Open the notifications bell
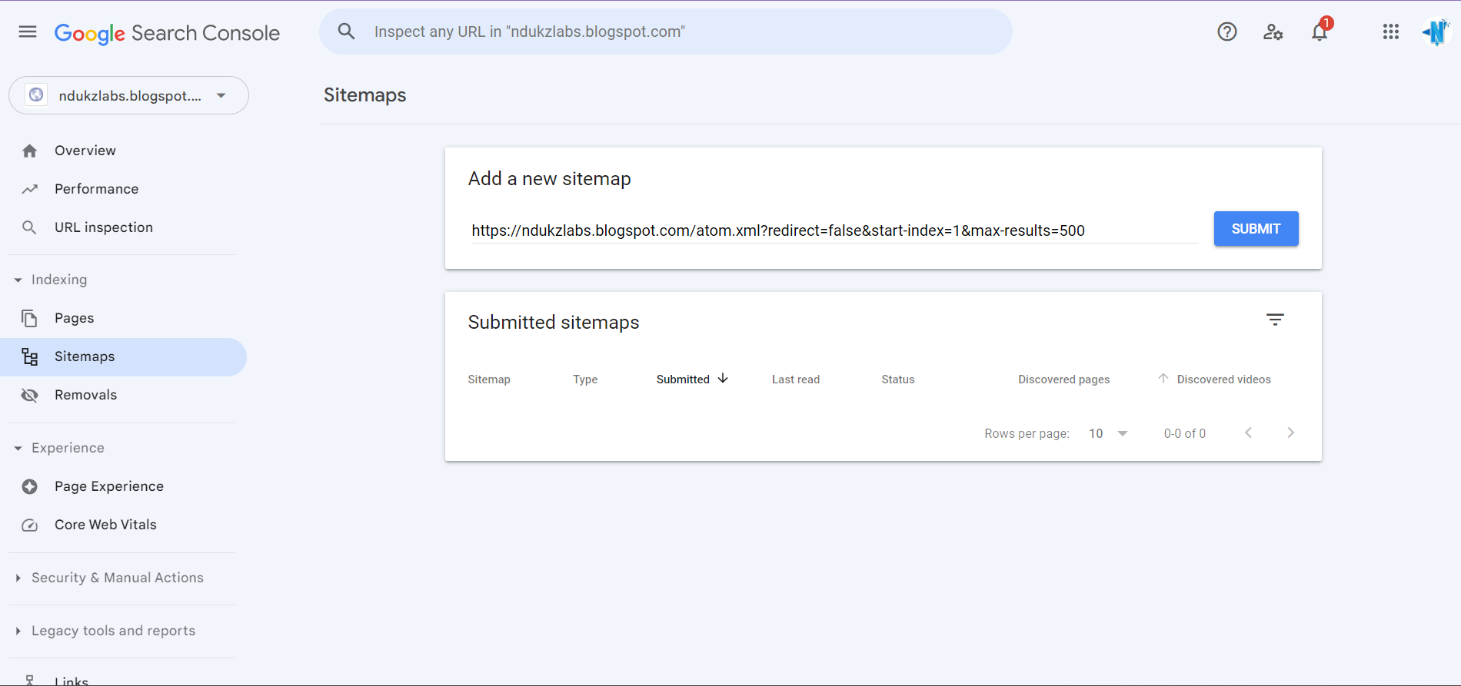Image resolution: width=1461 pixels, height=686 pixels. tap(1320, 31)
